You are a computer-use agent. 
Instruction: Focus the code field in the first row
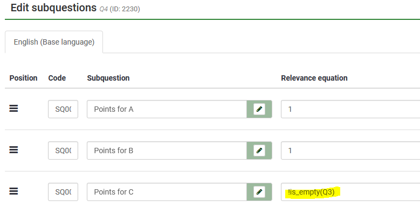pos(63,109)
